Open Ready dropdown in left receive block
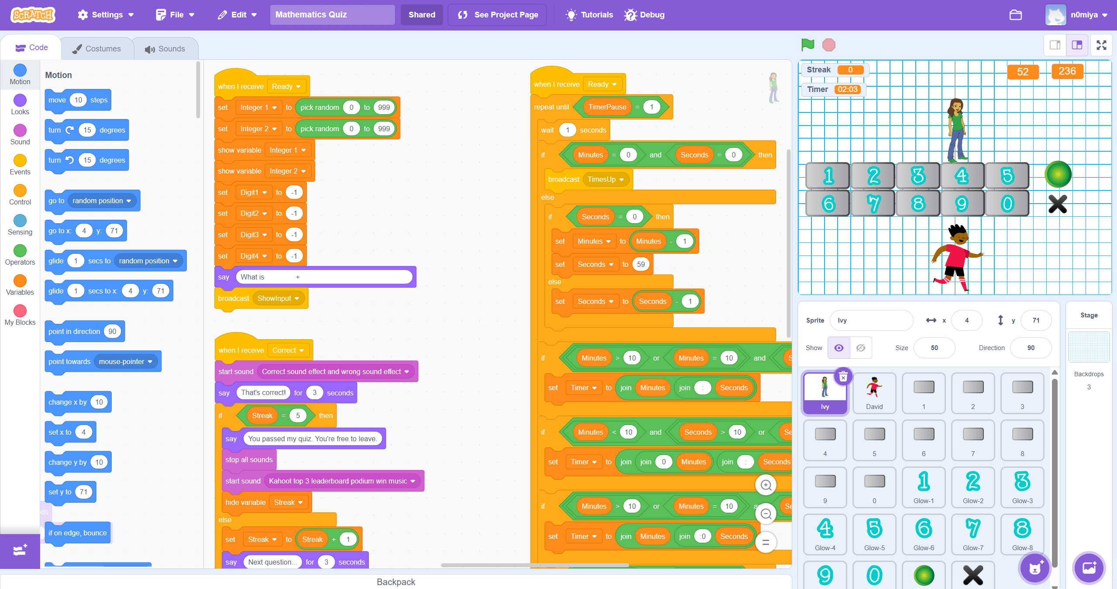Image resolution: width=1117 pixels, height=589 pixels. (286, 86)
